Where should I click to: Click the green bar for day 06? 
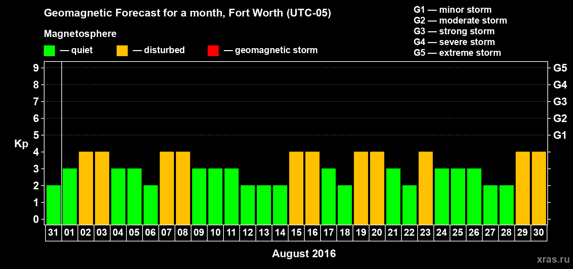(151, 205)
